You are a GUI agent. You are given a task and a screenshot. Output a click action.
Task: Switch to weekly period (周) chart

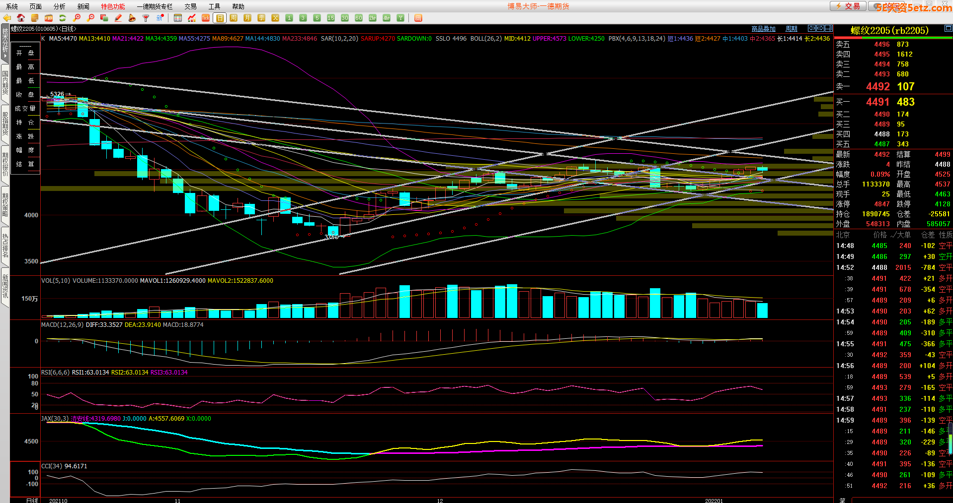coord(234,18)
